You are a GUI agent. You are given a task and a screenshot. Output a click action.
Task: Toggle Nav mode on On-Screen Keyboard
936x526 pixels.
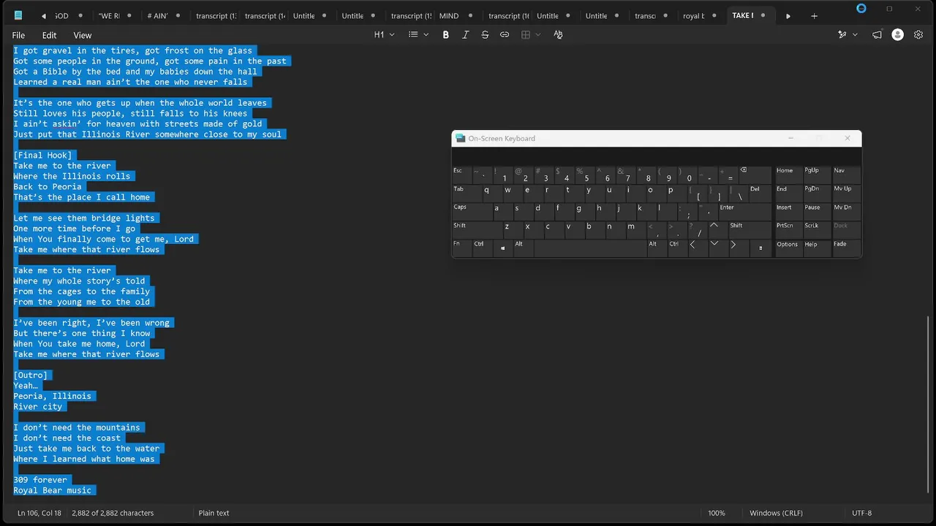point(846,174)
